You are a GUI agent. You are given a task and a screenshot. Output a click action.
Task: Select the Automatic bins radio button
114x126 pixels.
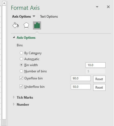coord(21,59)
